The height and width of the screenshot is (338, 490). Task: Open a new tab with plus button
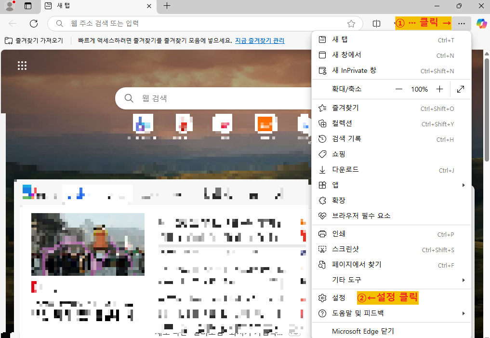[167, 6]
